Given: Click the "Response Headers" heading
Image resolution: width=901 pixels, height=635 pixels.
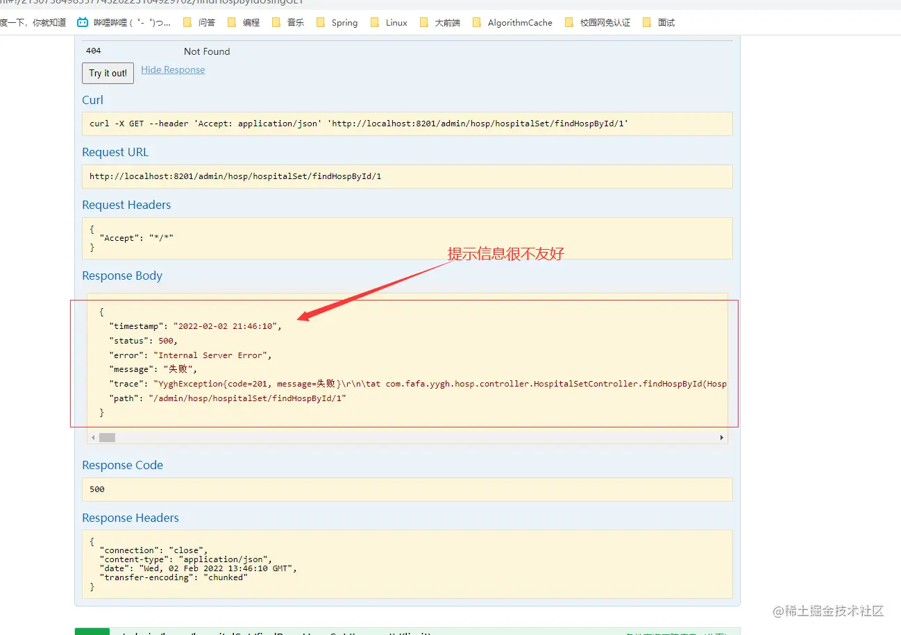Looking at the screenshot, I should click(130, 518).
